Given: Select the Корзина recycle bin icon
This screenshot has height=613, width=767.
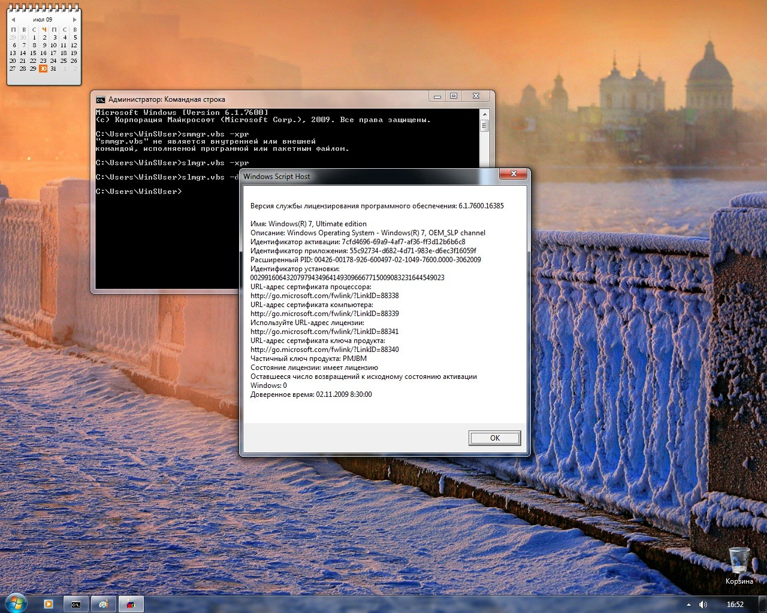Looking at the screenshot, I should (739, 566).
